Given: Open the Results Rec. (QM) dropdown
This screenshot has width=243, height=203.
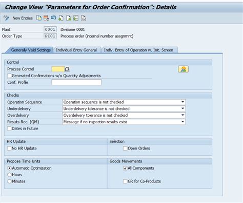Looking at the screenshot, I should tap(183, 122).
